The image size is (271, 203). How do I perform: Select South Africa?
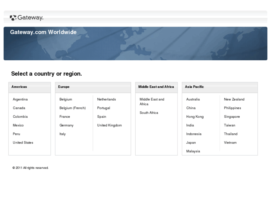(149, 112)
